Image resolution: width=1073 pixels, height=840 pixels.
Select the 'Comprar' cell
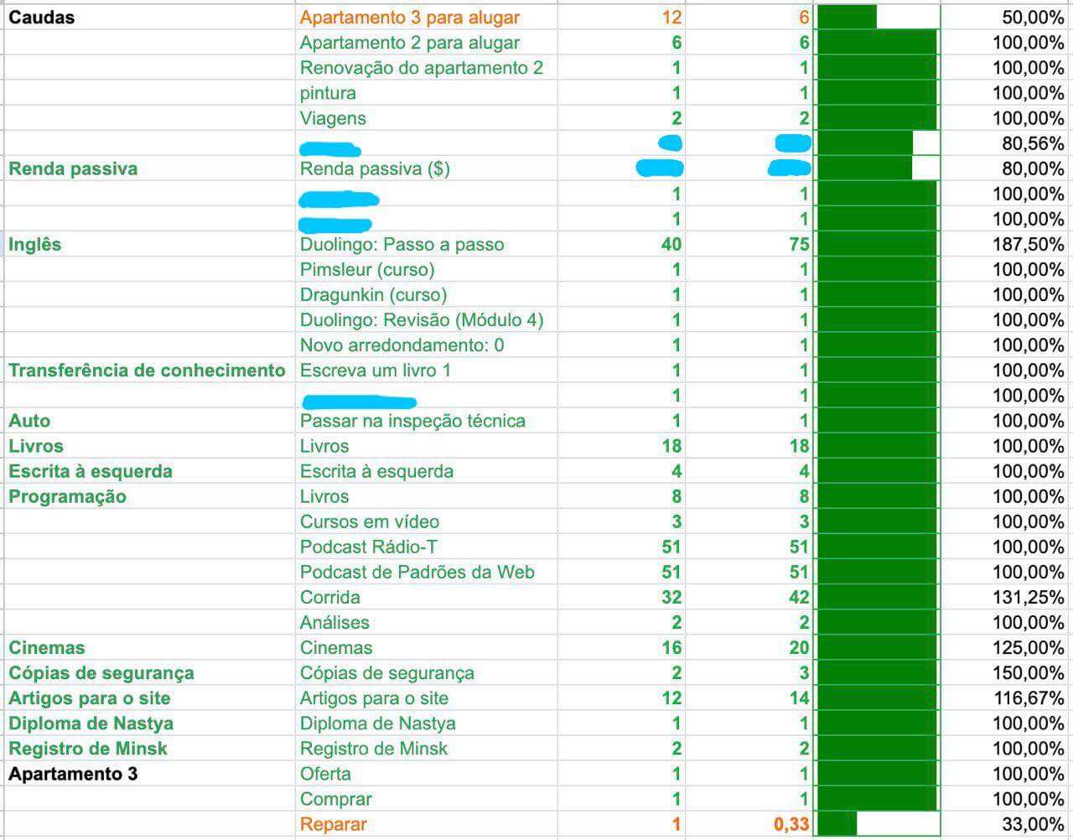click(427, 799)
